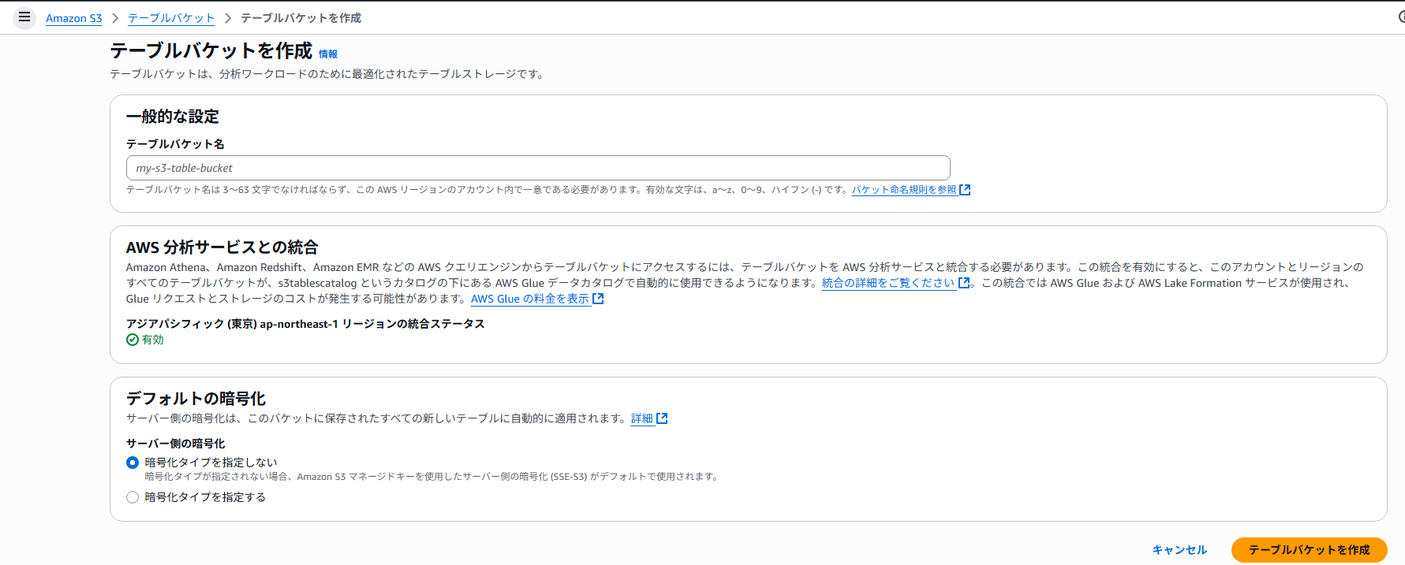Click the info panel icon at top right

point(1401,17)
